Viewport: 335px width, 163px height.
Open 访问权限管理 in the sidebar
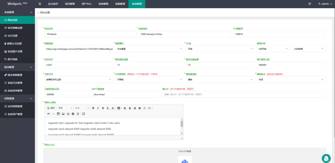click(17, 106)
